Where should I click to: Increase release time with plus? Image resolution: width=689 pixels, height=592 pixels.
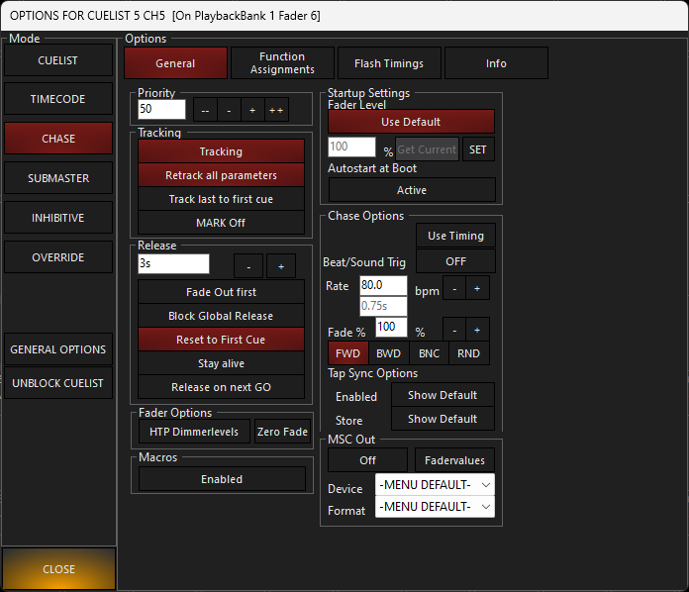coord(281,266)
